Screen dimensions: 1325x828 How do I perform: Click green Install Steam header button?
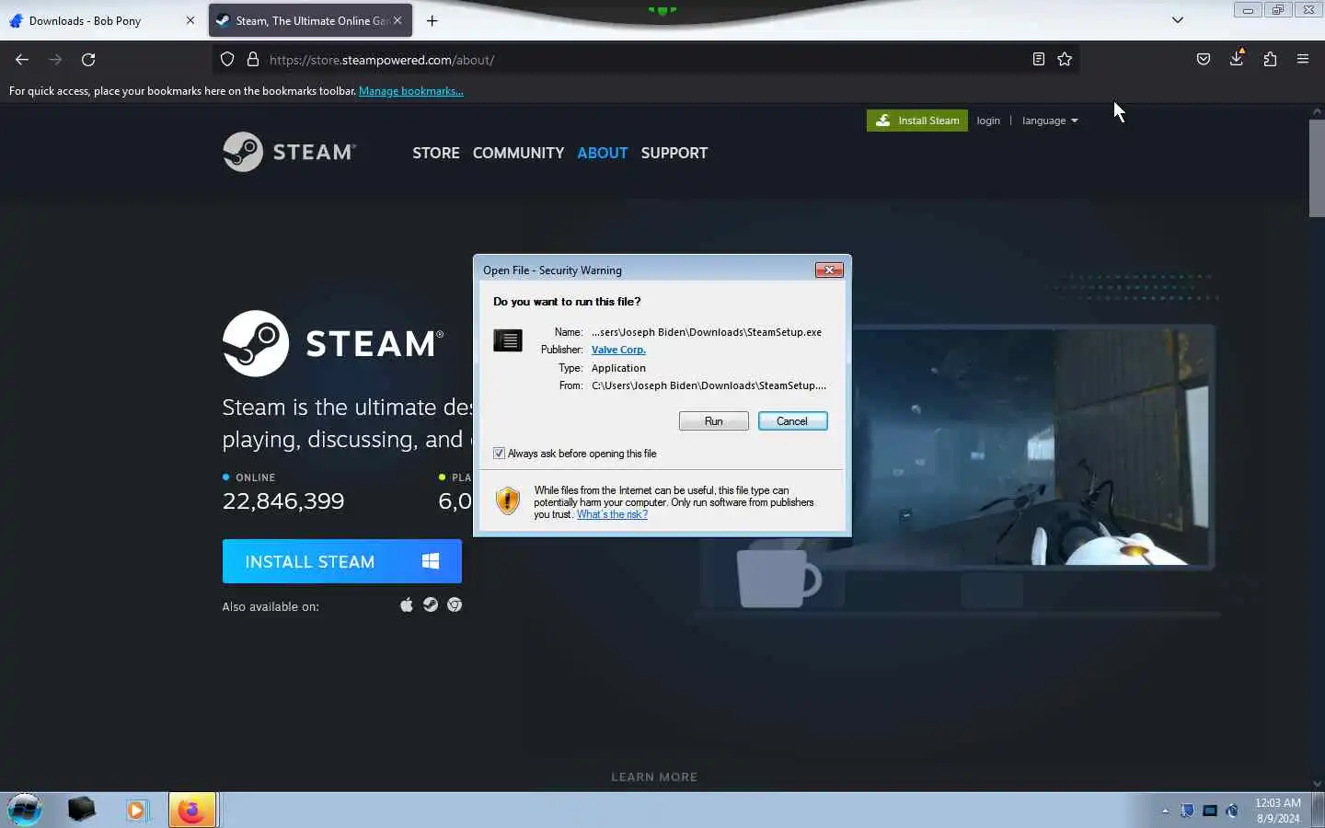pyautogui.click(x=917, y=121)
